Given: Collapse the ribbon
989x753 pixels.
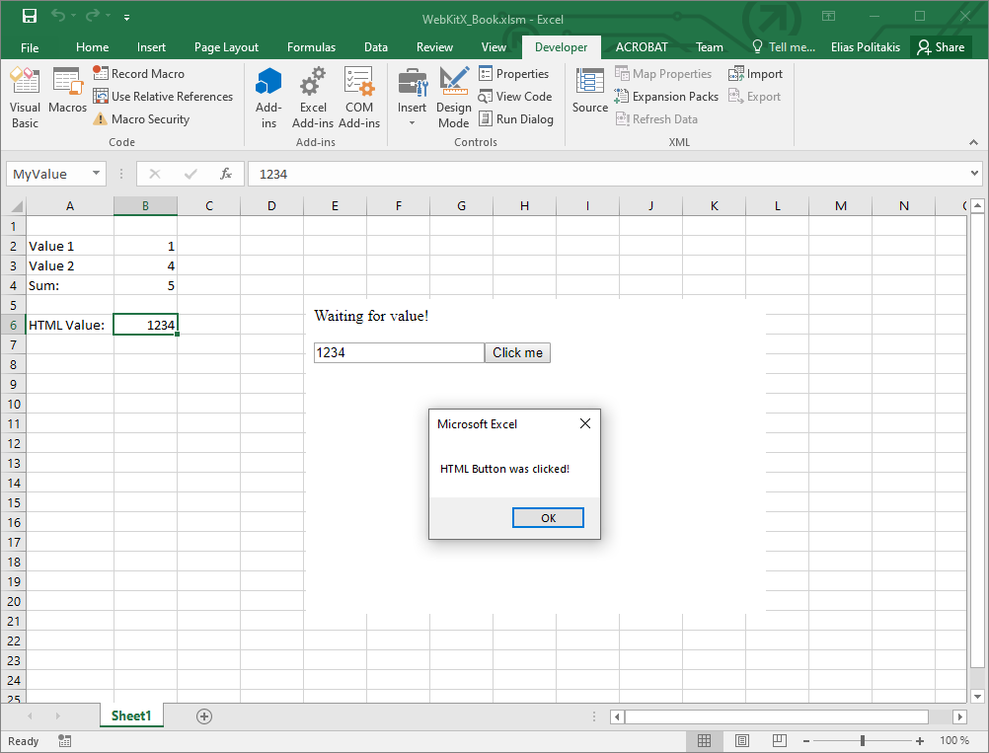Looking at the screenshot, I should pos(974,142).
